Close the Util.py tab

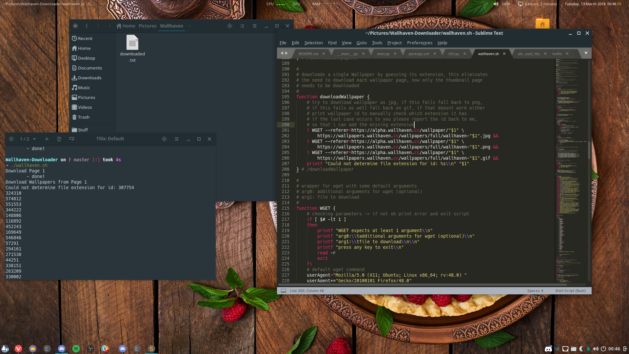click(x=464, y=54)
